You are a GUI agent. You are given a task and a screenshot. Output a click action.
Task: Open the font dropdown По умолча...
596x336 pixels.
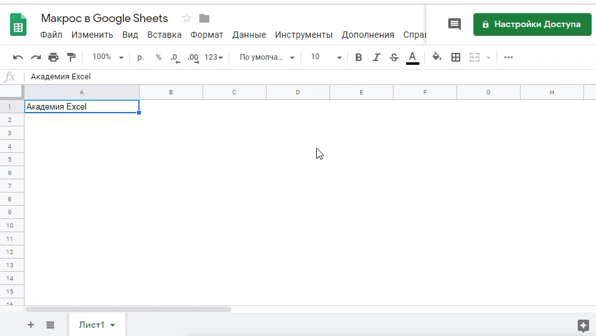click(x=267, y=57)
